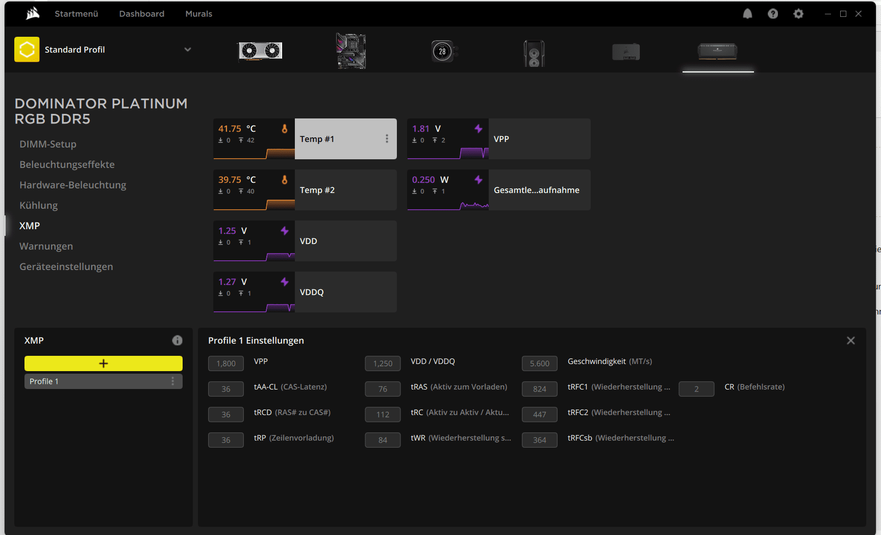Click thermometer icon on Temp #1 tile
This screenshot has width=881, height=535.
click(285, 129)
